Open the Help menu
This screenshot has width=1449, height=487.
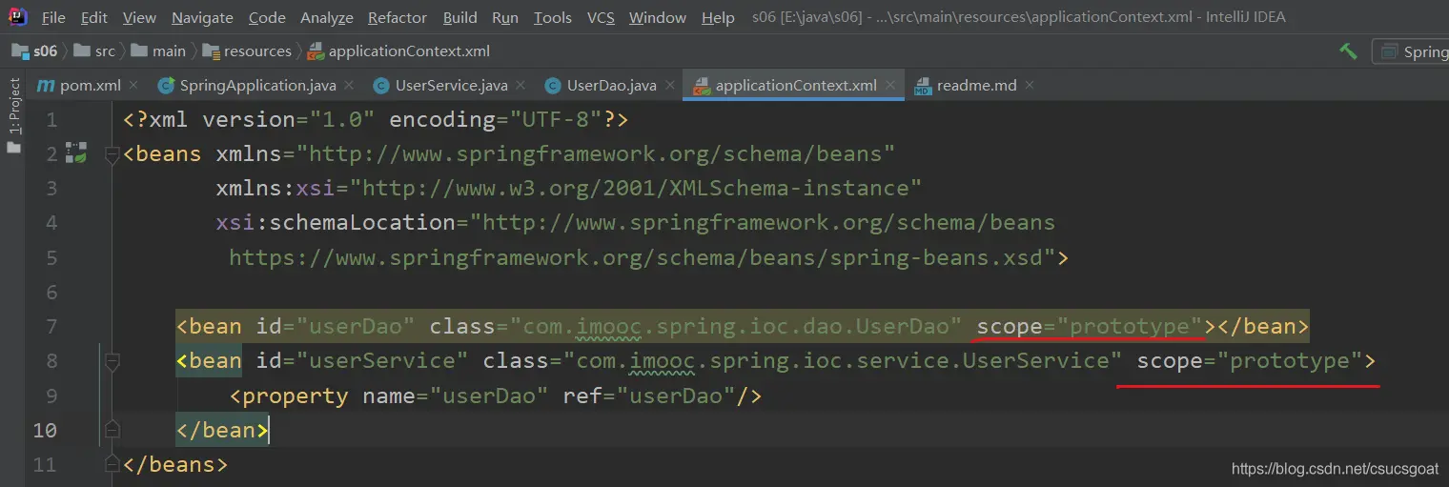point(718,17)
